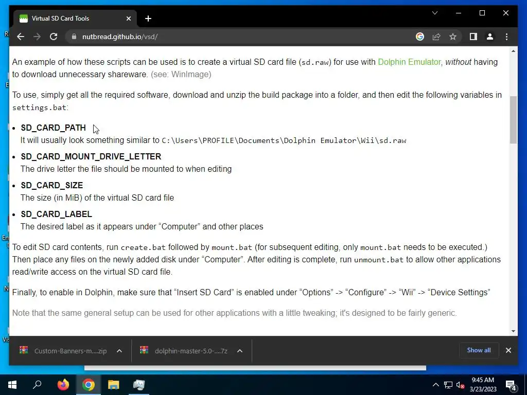
Task: Open the notification center
Action: (x=511, y=385)
